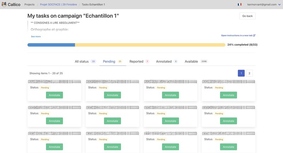
Task: Open the second thumbnail image in the top row
Action: (x=112, y=82)
